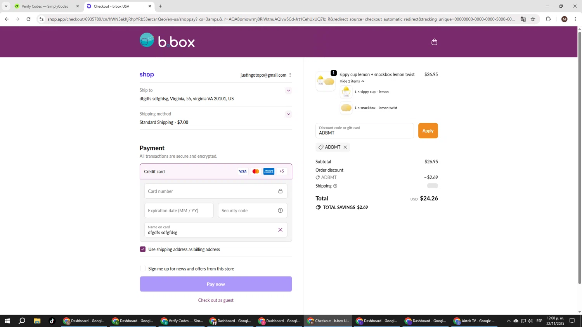Screen dimensions: 582x327
Task: Clear the Name on card field
Action: pyautogui.click(x=280, y=230)
